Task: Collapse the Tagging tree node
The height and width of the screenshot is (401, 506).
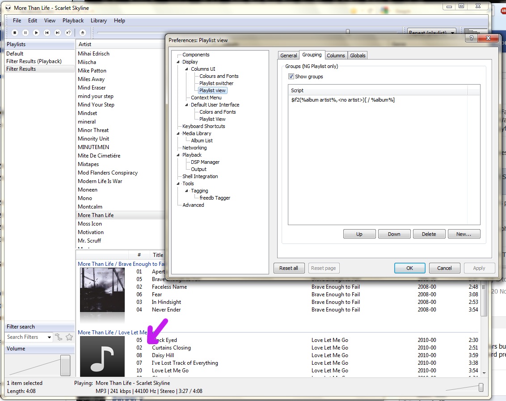Action: point(186,191)
